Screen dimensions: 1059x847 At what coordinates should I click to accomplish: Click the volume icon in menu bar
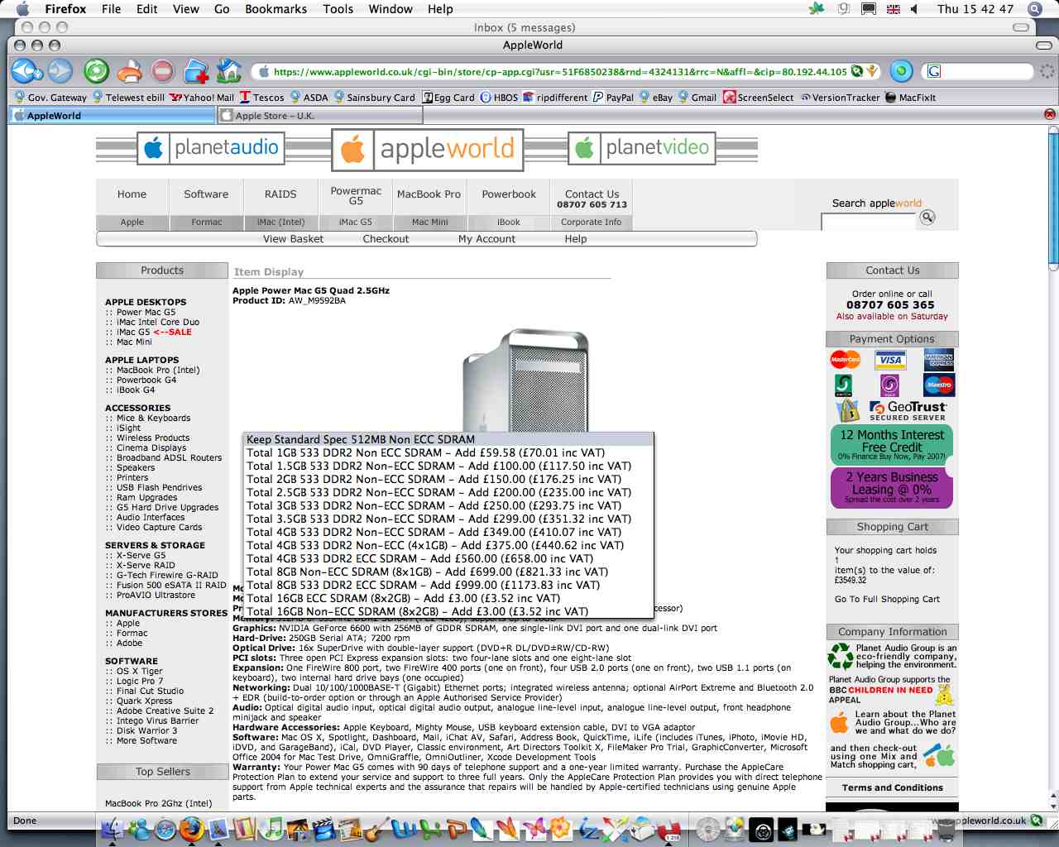(914, 9)
